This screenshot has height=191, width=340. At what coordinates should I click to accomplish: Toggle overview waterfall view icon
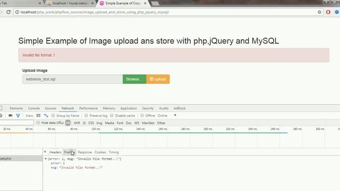coord(46,116)
